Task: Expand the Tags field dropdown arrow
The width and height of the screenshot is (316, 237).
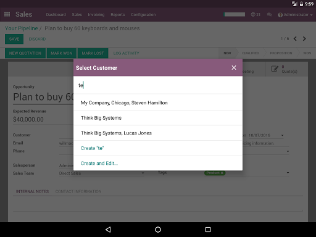Action: tap(288, 173)
